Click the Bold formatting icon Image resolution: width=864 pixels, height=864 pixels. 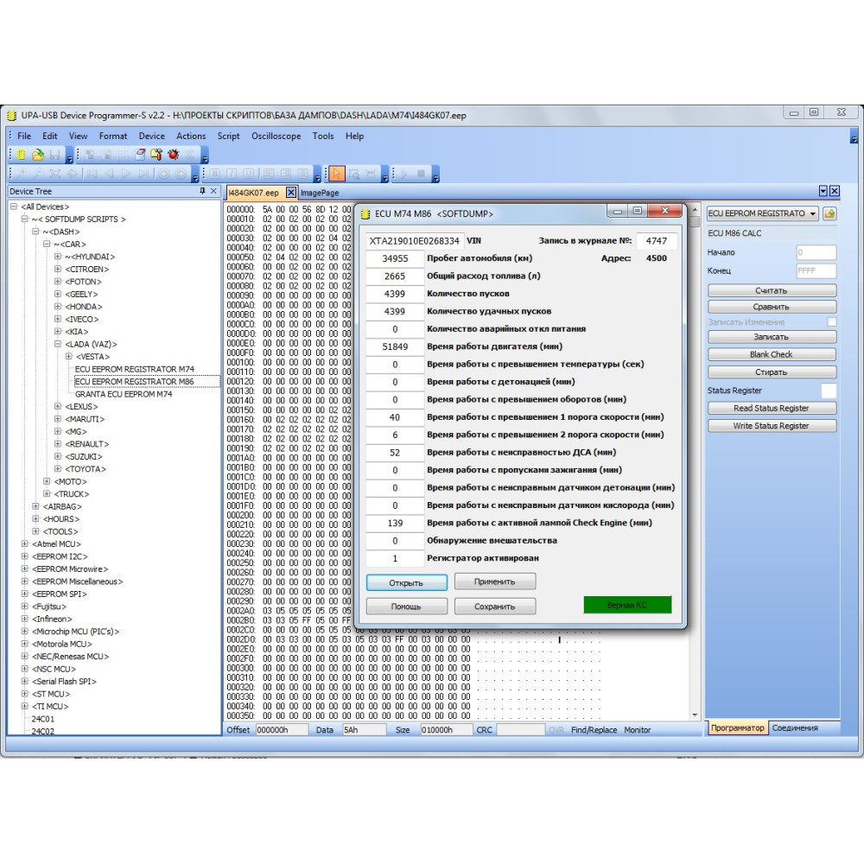[x=215, y=174]
